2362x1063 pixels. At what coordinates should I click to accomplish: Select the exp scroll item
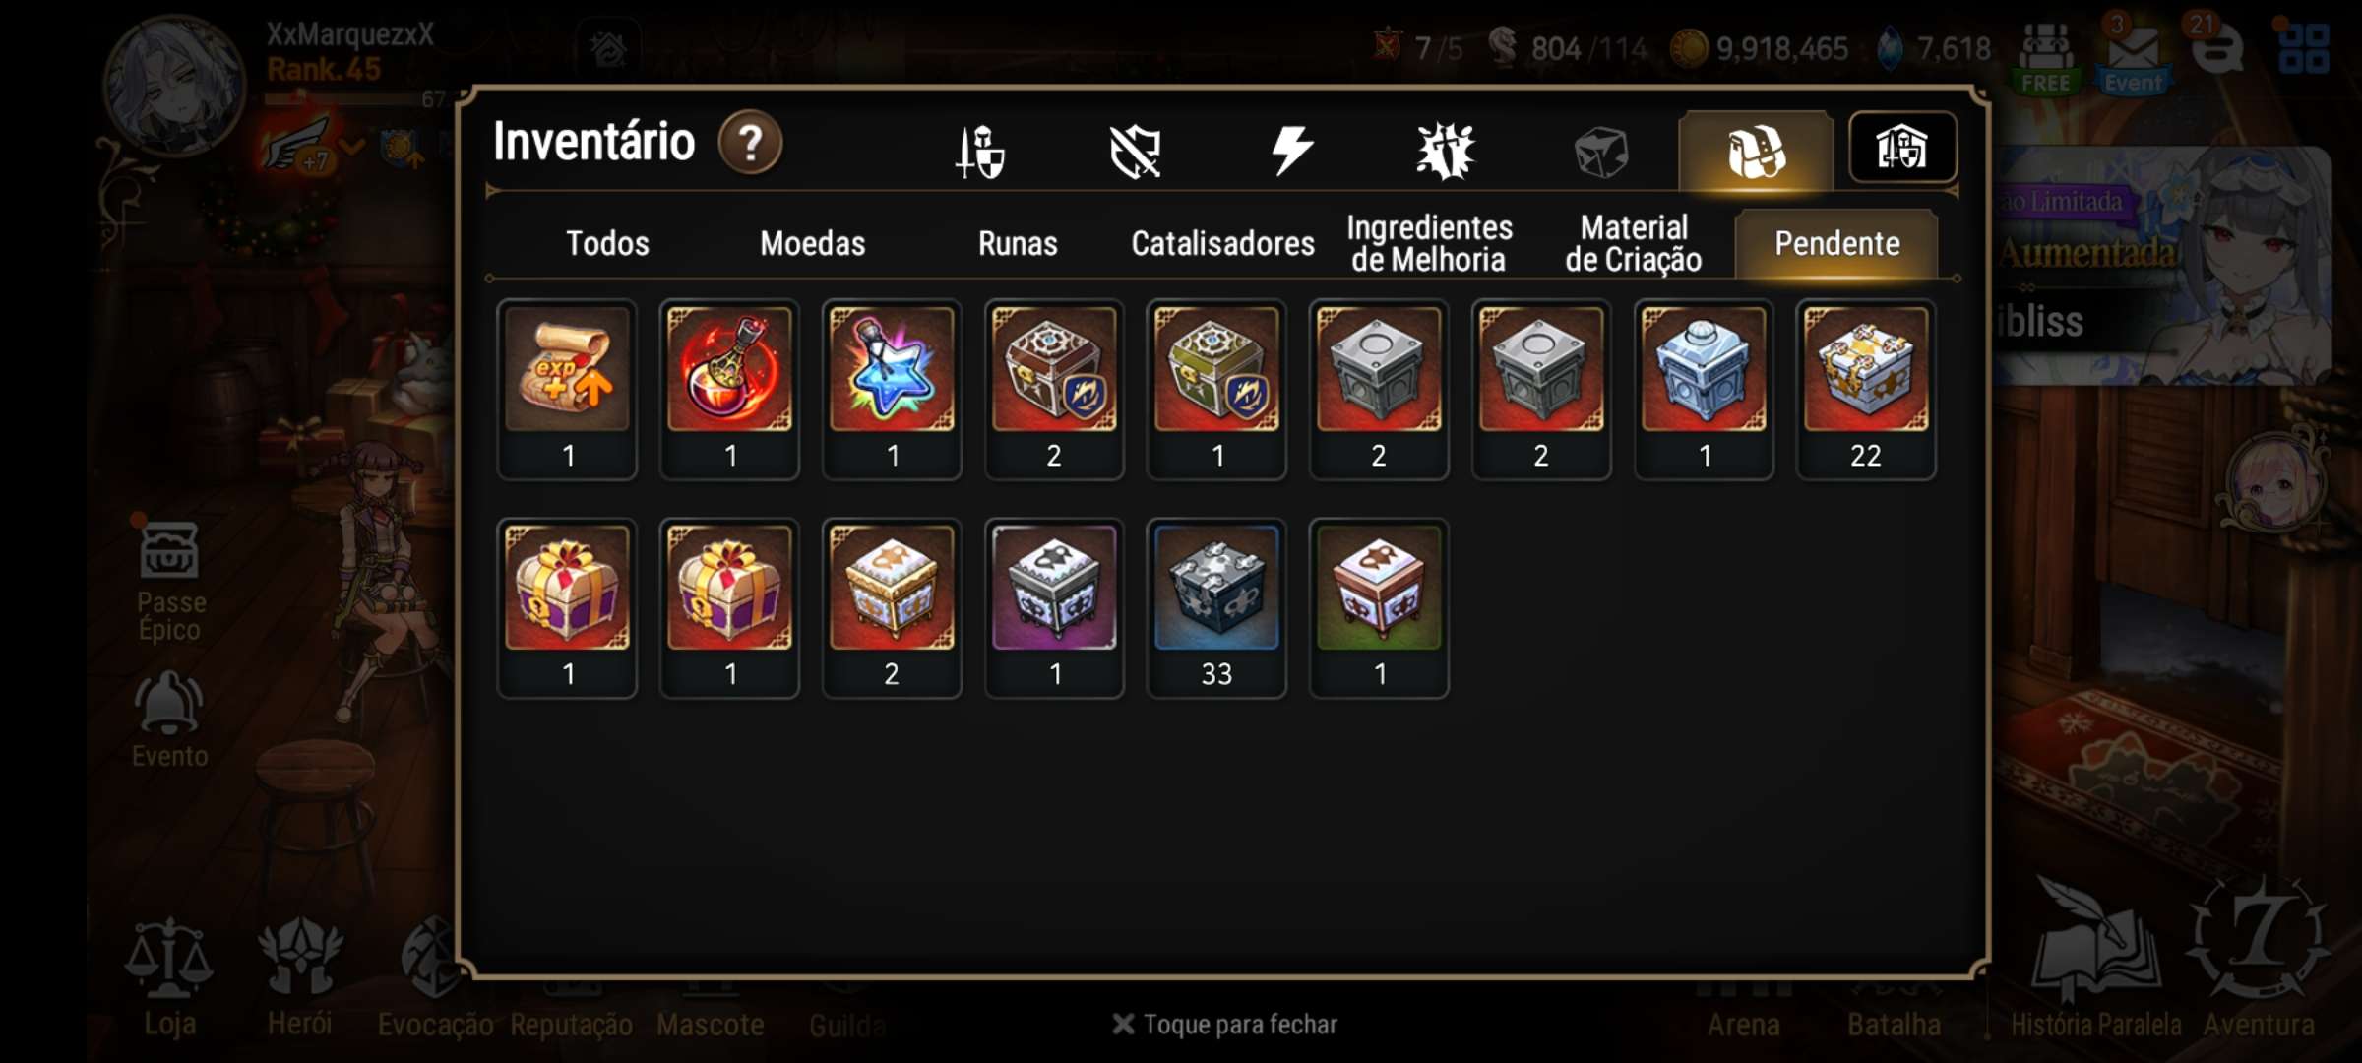(567, 390)
